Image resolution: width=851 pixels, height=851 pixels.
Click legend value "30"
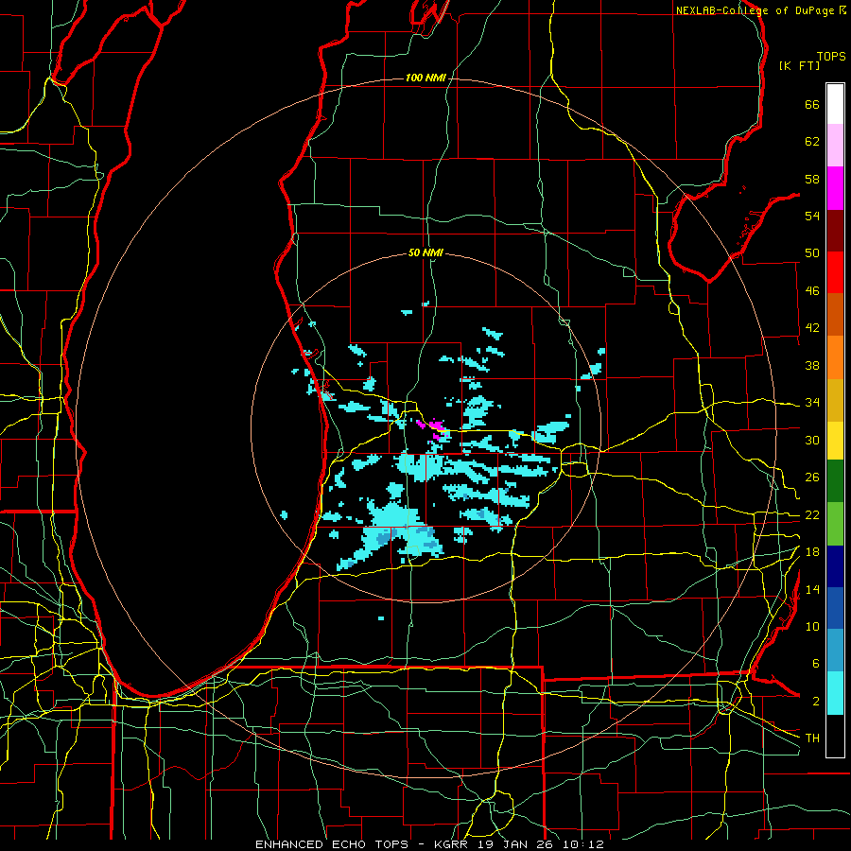[x=812, y=440]
